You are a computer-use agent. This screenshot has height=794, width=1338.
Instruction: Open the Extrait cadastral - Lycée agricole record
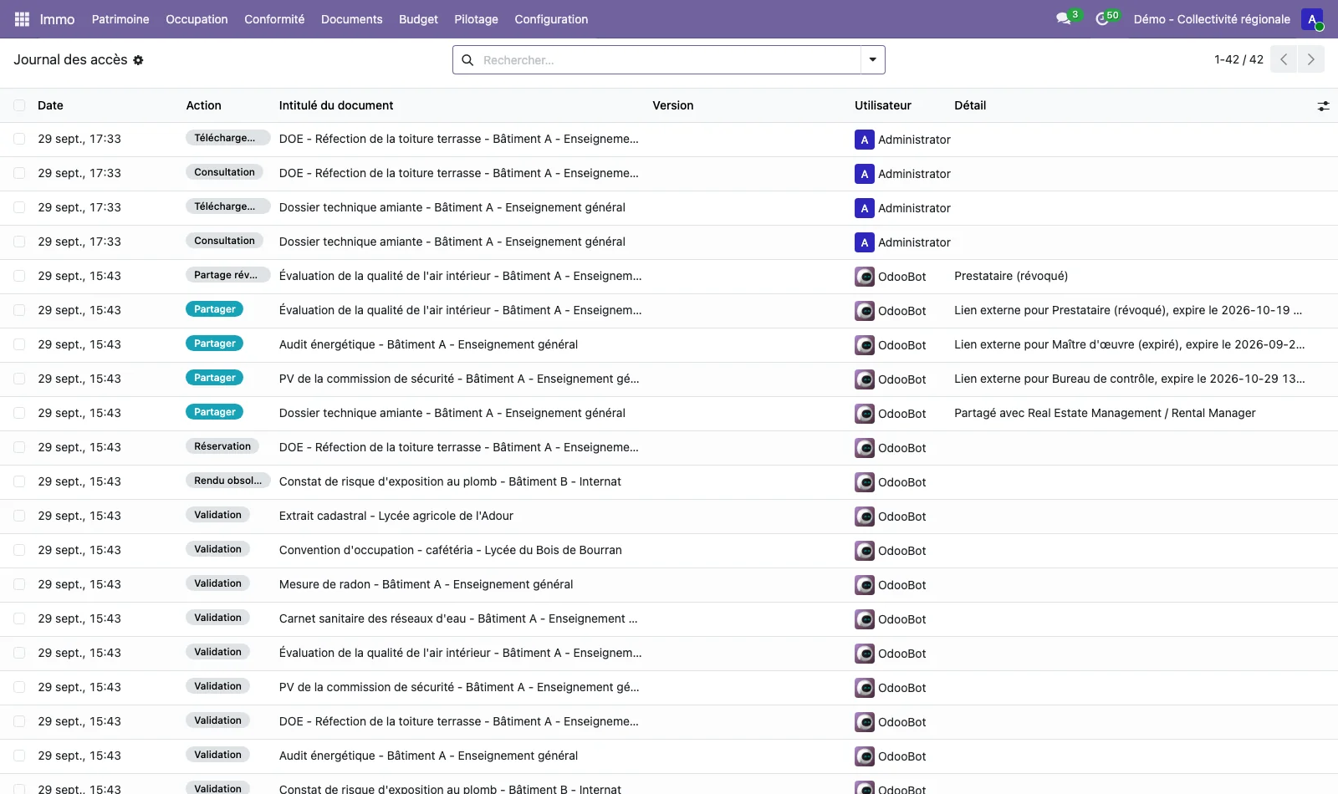396,516
